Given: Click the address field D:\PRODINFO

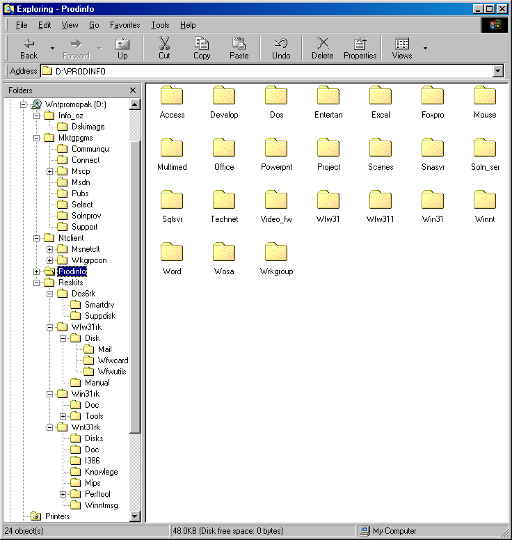Looking at the screenshot, I should tap(267, 71).
